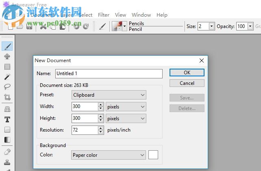
Task: Expand the Preset Clipboard dropdown
Action: [x=109, y=95]
